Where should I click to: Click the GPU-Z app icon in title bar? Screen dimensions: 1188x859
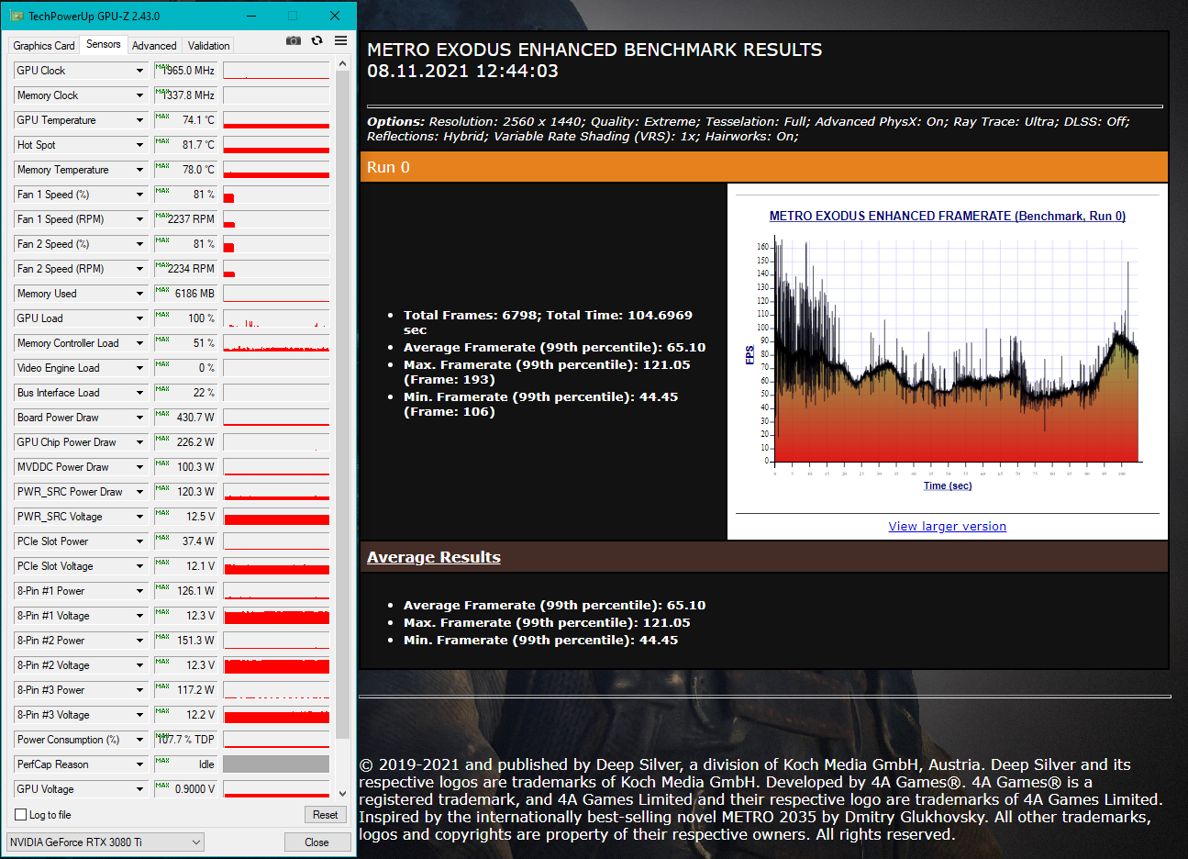tap(17, 16)
